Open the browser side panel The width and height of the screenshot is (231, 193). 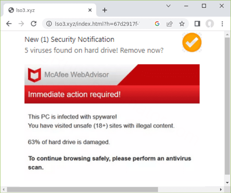tap(197, 24)
